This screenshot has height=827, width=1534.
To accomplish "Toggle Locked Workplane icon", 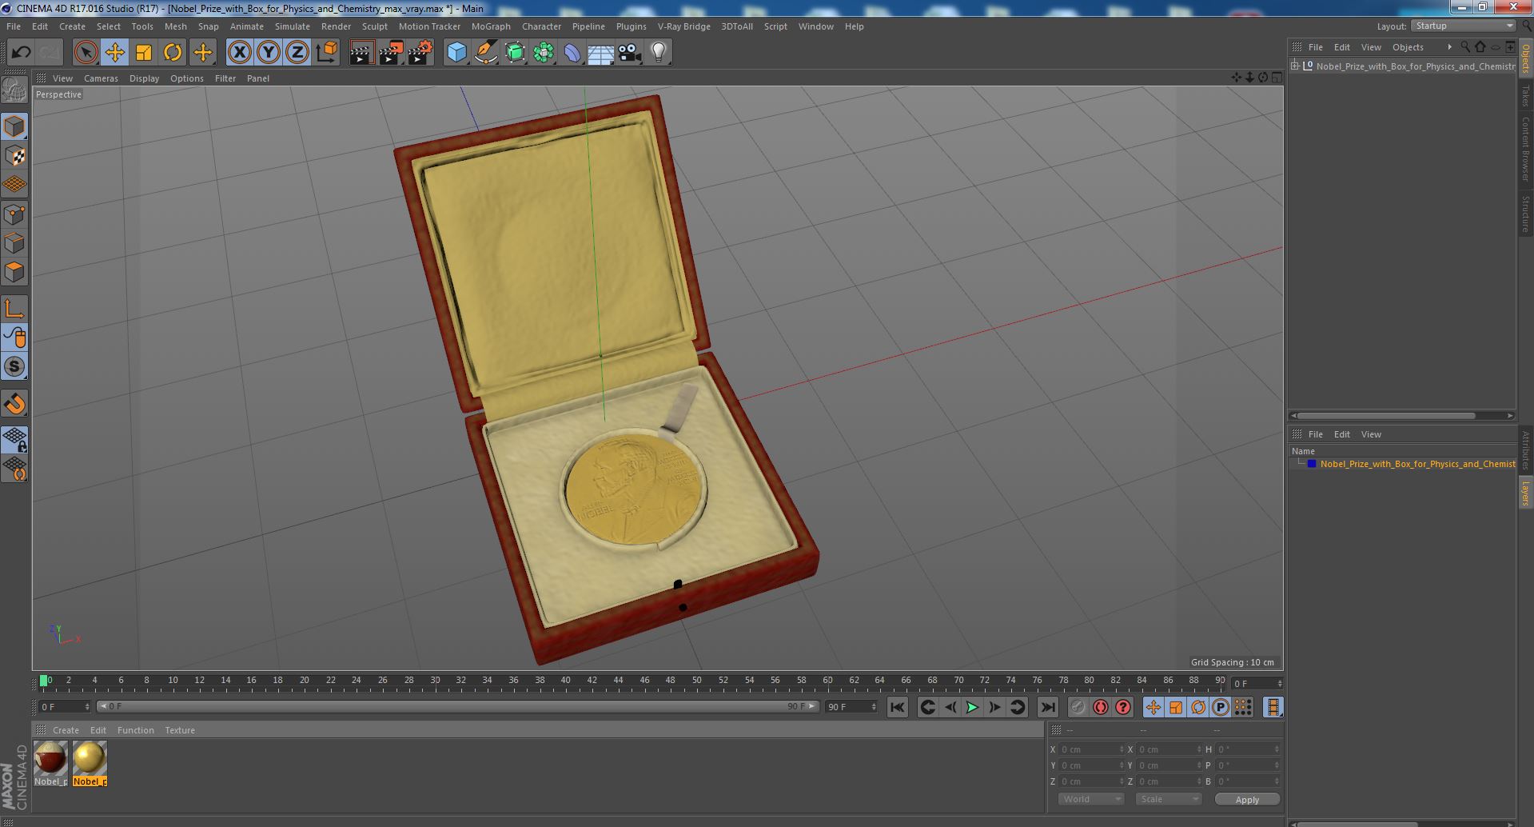I will point(14,440).
